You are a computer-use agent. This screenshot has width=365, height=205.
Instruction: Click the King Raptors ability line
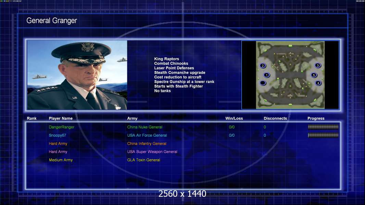tap(166, 59)
